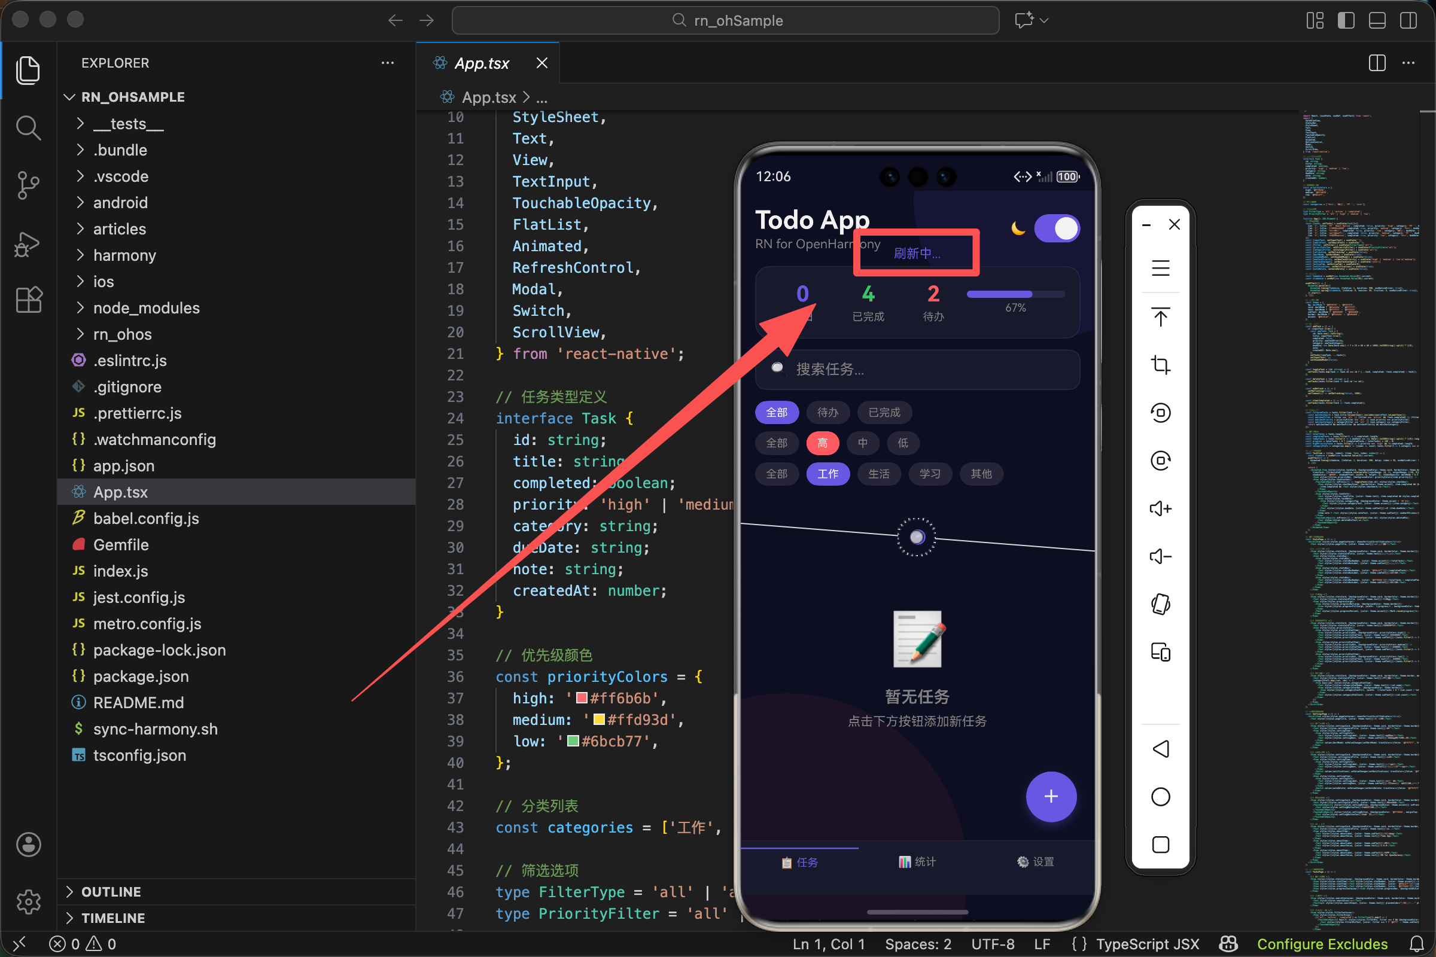Image resolution: width=1436 pixels, height=957 pixels.
Task: Open the Extensions view icon
Action: tap(28, 300)
